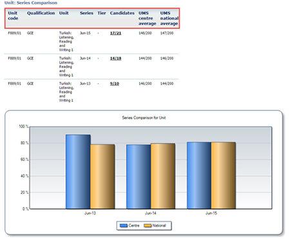The image size is (290, 241).
Task: Click the Unit column header
Action: [64, 13]
